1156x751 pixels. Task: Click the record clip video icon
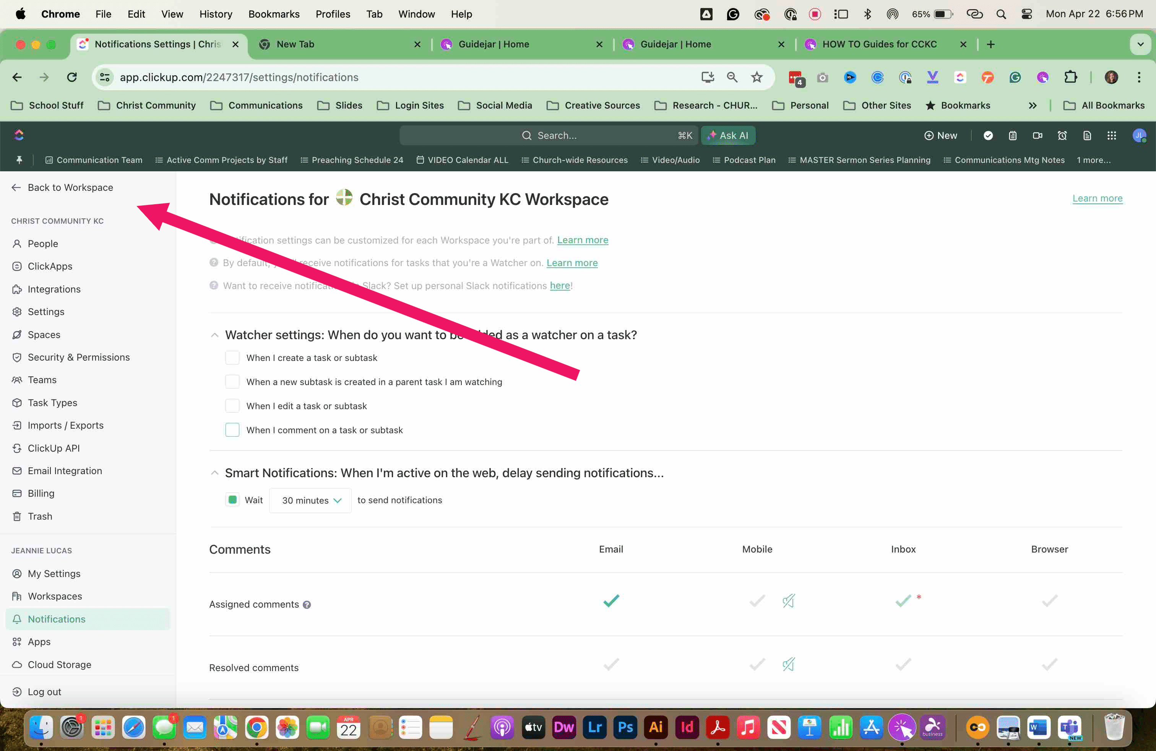click(x=1037, y=135)
